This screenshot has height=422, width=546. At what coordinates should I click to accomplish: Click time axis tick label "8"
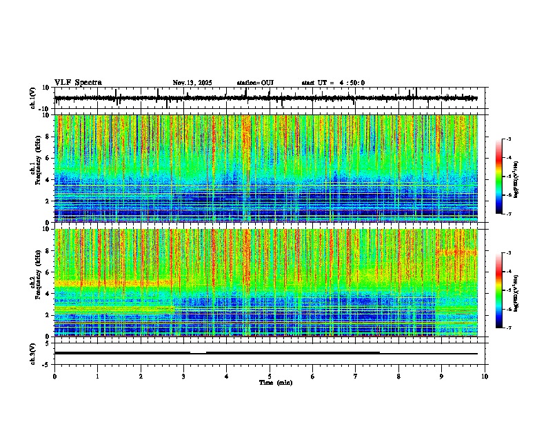[398, 376]
